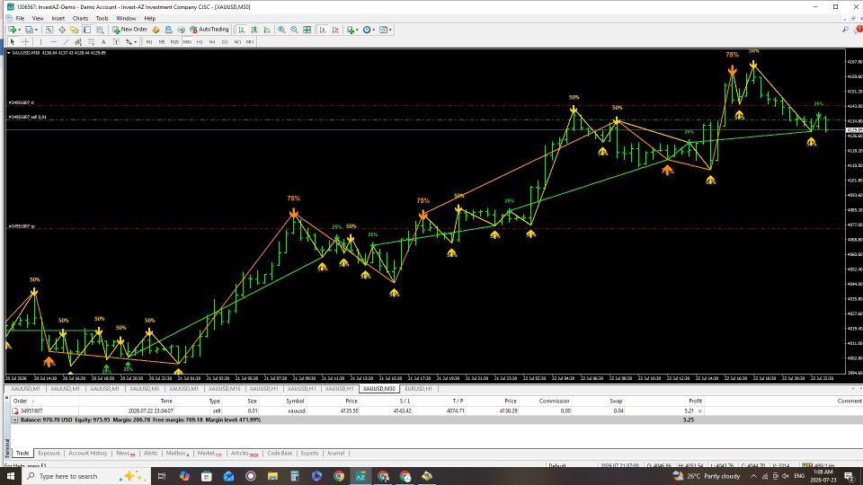The width and height of the screenshot is (863, 485).
Task: Open the Mailbox terminal tab
Action: point(177,453)
